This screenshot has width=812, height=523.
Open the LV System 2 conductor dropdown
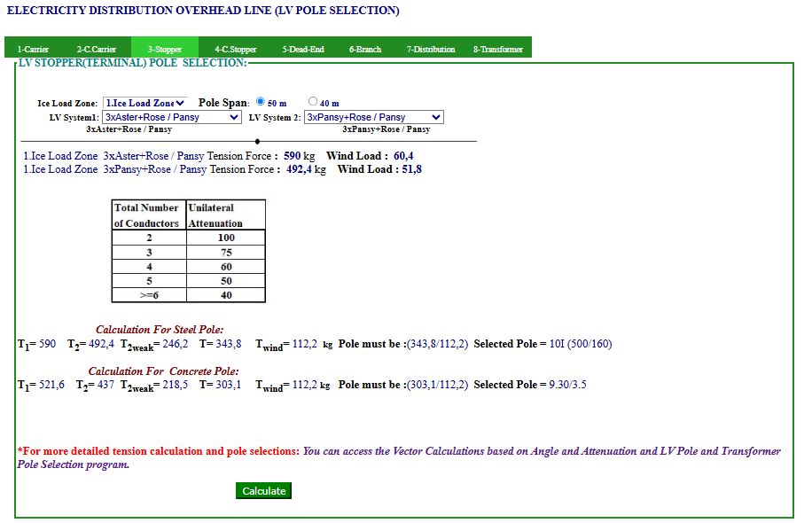coord(373,117)
